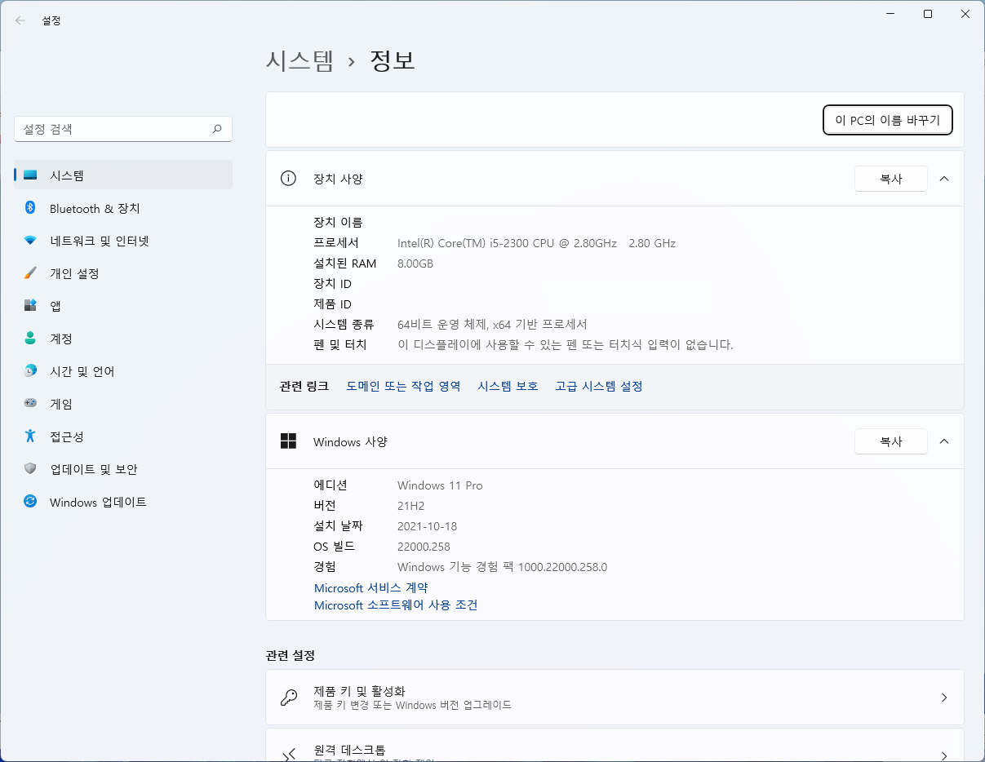Open 계정 settings

pos(123,339)
